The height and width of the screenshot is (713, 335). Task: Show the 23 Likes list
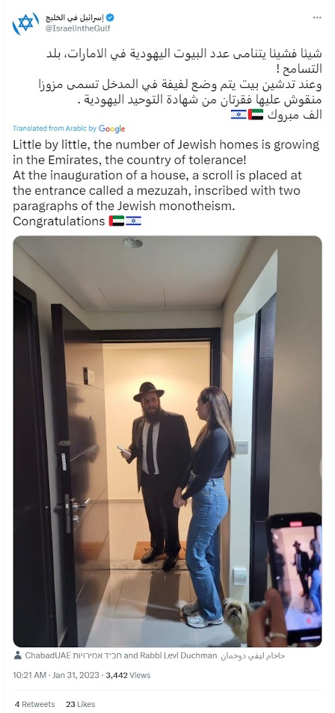click(x=81, y=704)
